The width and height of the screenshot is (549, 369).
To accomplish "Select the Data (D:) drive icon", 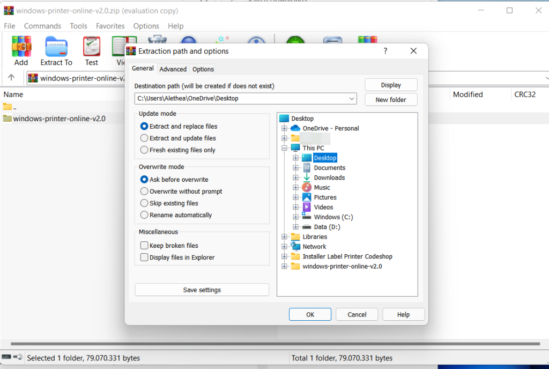I will click(x=307, y=227).
